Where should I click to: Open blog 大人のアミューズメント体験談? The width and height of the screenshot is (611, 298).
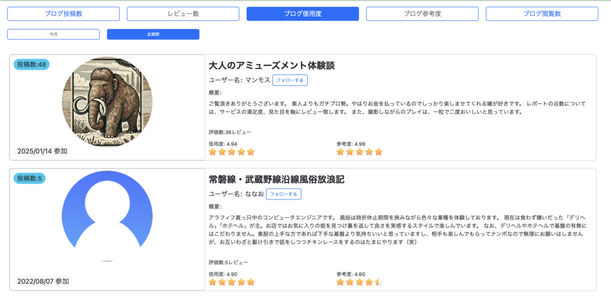click(271, 65)
